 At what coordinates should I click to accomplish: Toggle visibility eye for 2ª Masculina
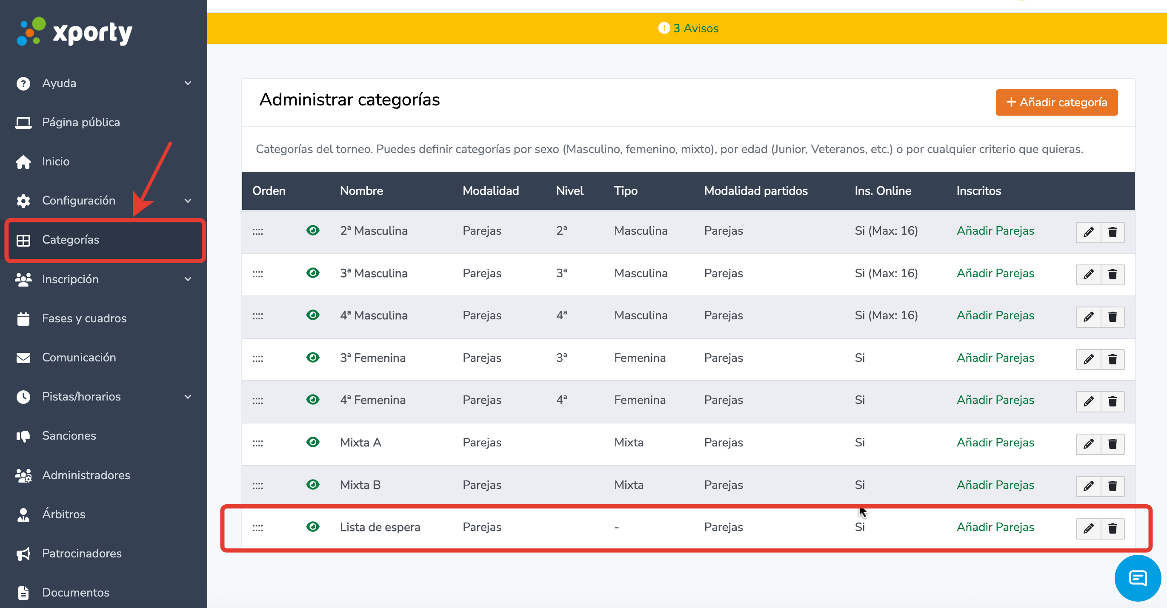(312, 230)
